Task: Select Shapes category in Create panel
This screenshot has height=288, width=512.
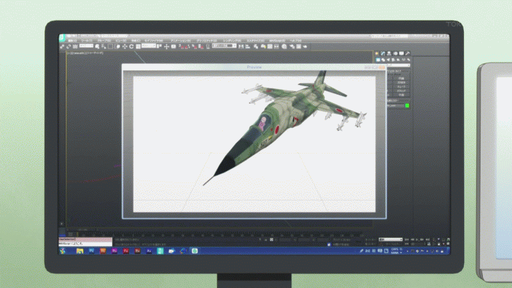Action: [x=383, y=60]
